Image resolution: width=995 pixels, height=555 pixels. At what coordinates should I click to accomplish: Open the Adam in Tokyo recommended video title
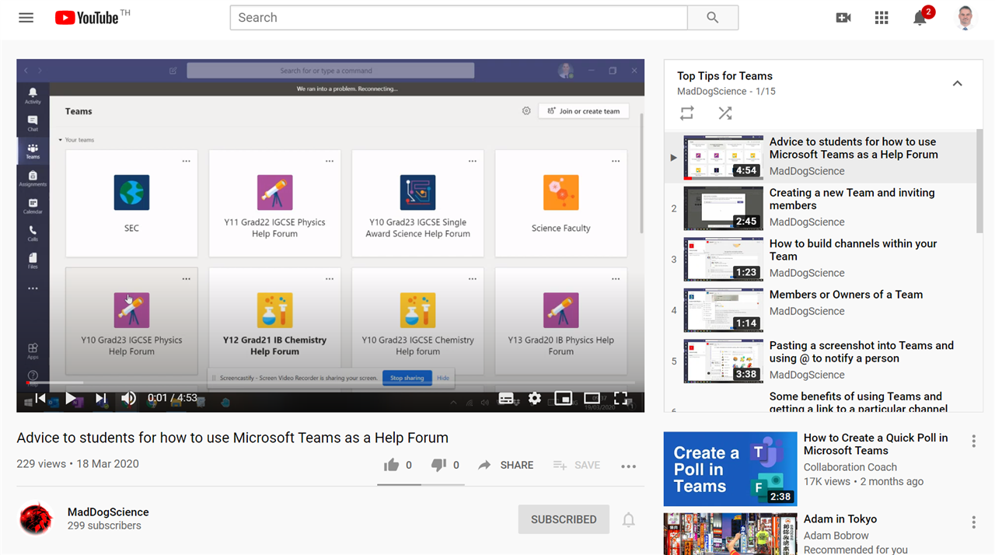pos(840,519)
